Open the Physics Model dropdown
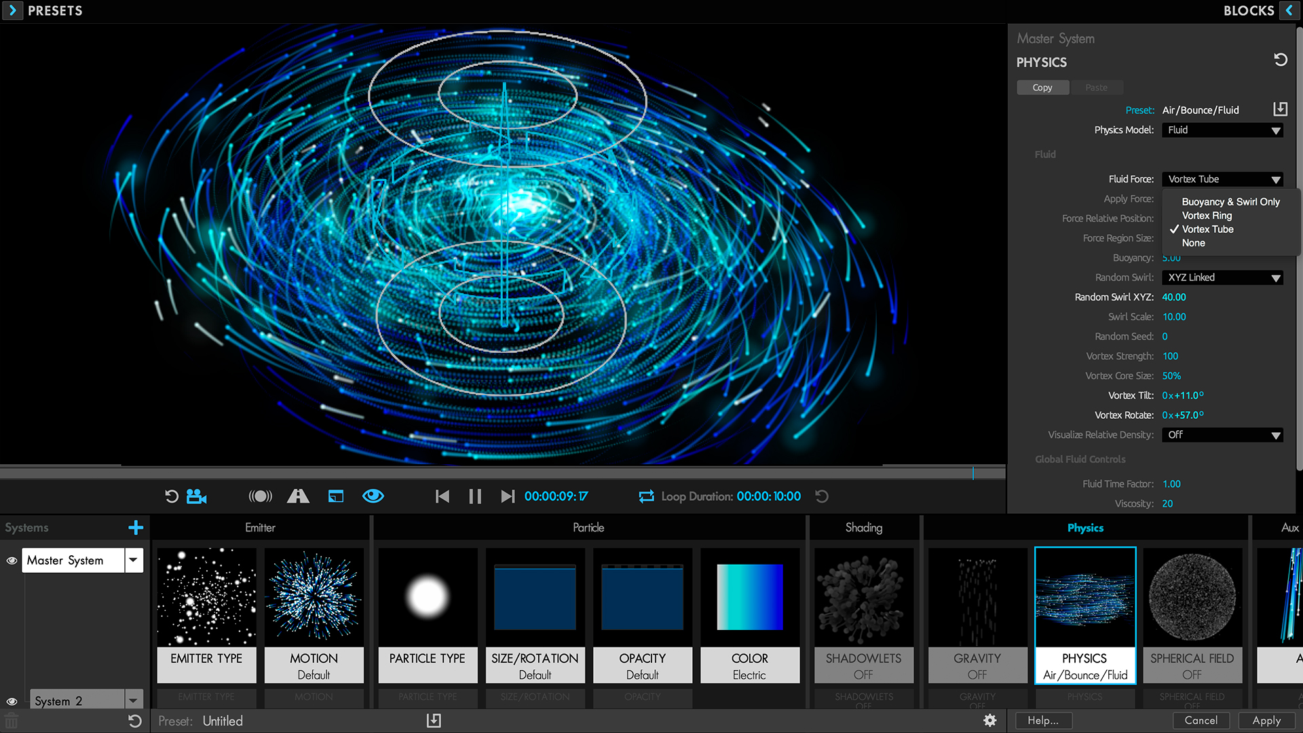1303x733 pixels. pos(1222,130)
